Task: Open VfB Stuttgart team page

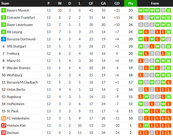Action: coord(16,47)
